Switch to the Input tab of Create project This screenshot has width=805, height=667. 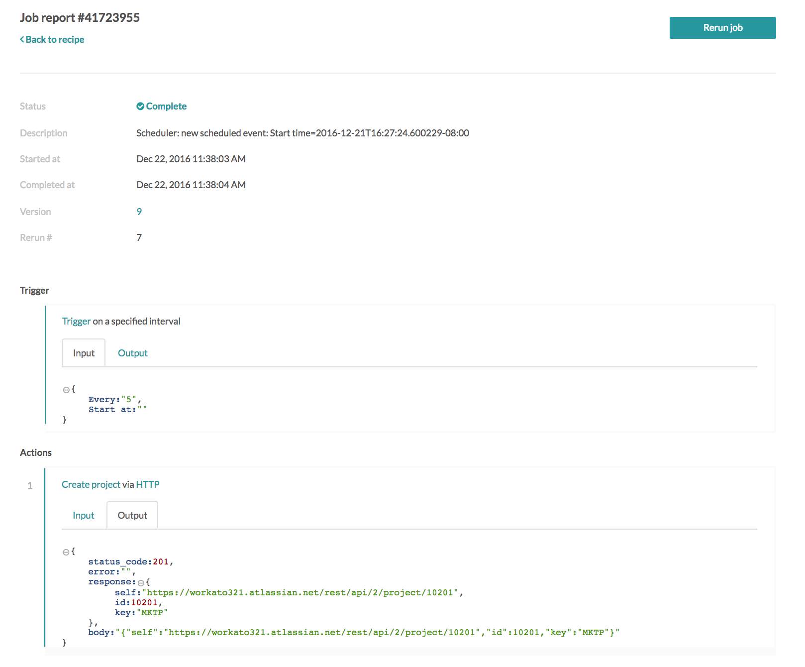83,515
